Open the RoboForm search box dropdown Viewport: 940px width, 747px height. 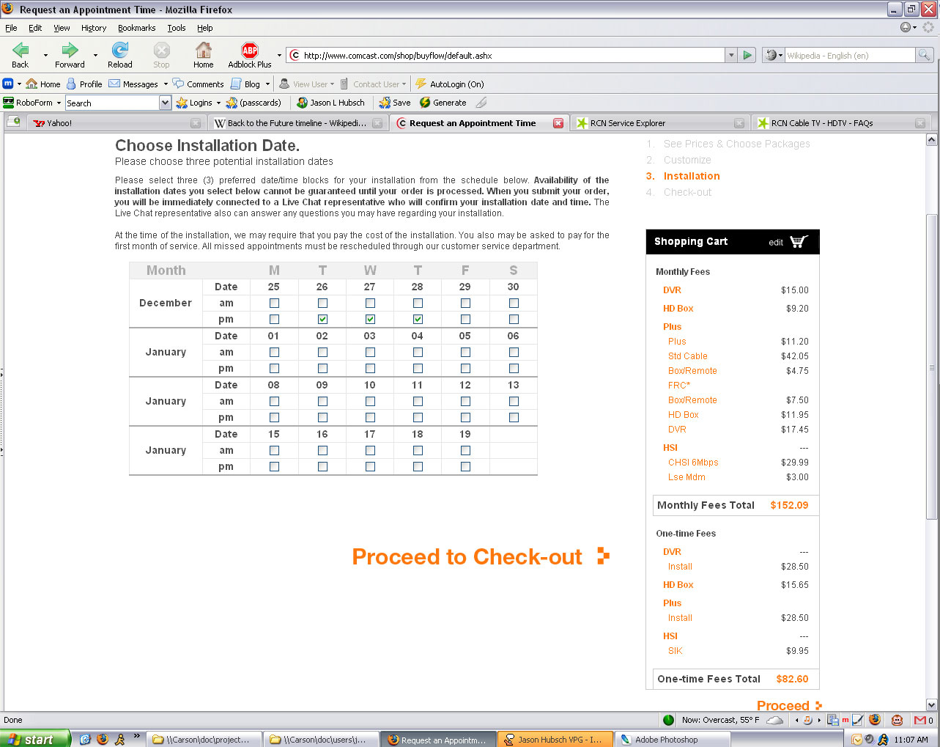coord(165,103)
